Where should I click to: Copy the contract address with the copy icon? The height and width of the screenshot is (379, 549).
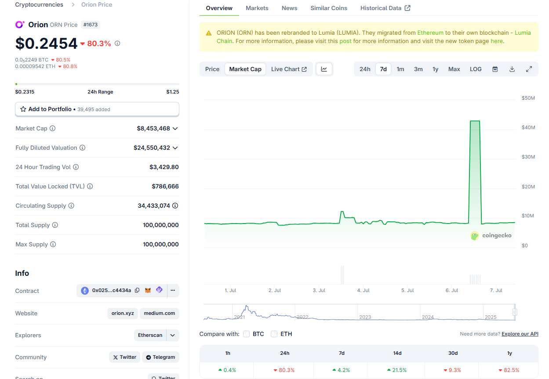(137, 290)
